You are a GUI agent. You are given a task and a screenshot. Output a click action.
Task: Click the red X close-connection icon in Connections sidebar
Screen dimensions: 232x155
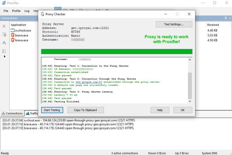click(x=4, y=26)
